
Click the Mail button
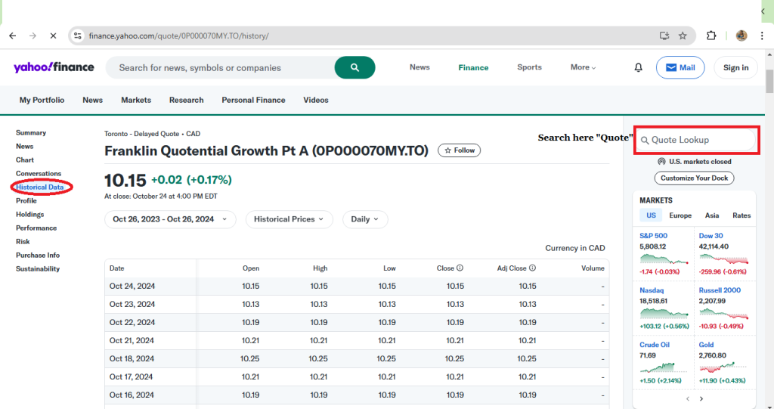click(x=680, y=68)
